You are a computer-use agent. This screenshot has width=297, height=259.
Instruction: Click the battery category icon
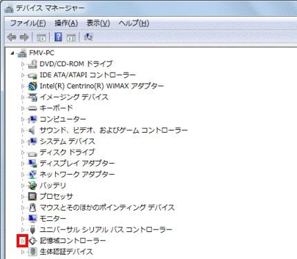point(32,186)
